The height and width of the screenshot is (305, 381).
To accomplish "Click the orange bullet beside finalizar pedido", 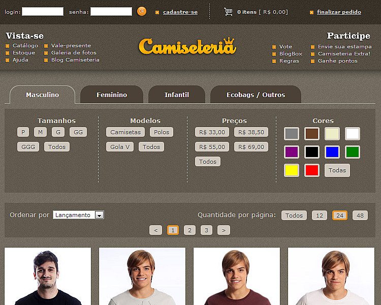I will (x=311, y=12).
